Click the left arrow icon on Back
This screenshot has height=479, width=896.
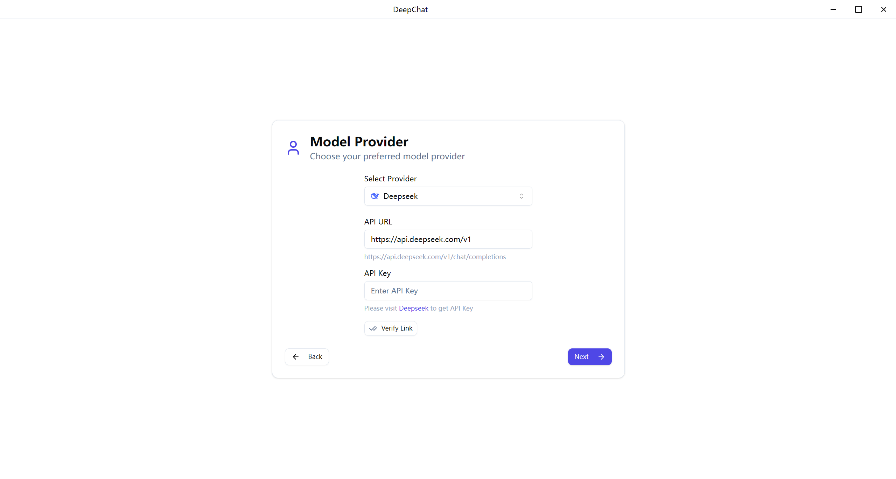point(296,357)
